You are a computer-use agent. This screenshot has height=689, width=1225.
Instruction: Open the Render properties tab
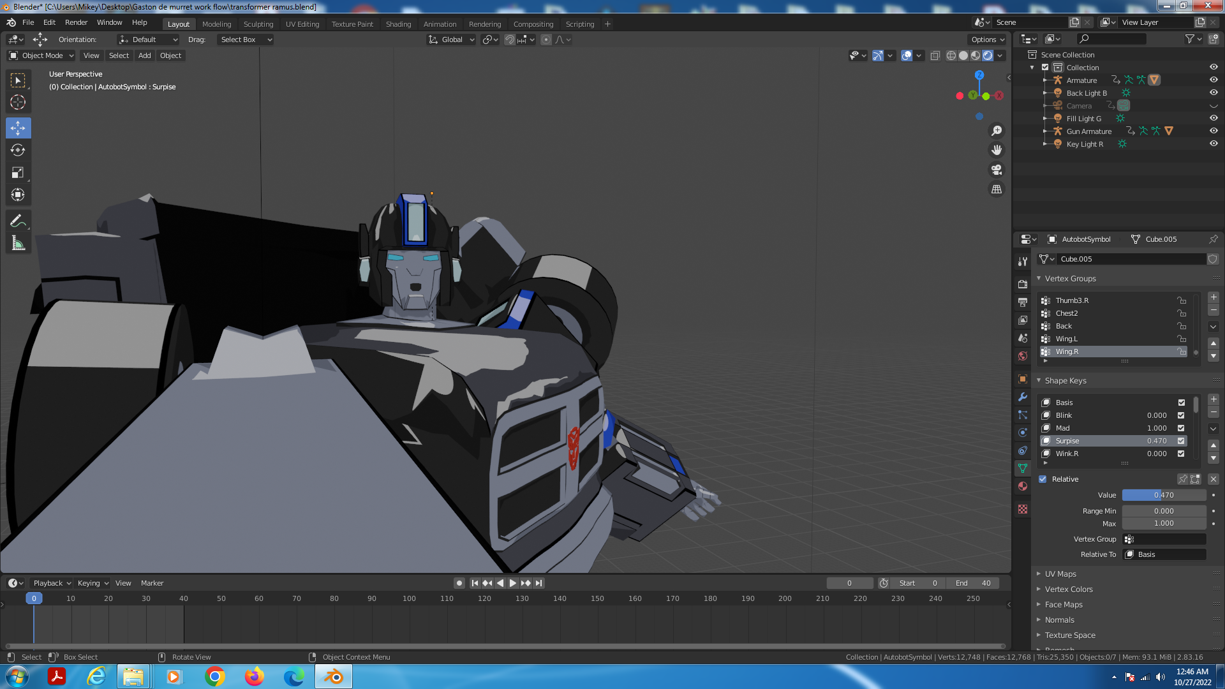[1023, 285]
